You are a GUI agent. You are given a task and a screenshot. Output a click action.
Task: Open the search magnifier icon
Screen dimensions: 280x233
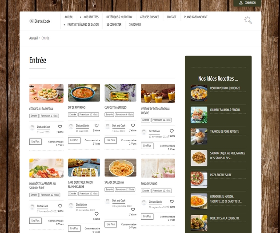248,20
